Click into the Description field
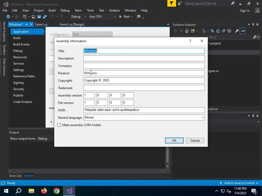 [144, 58]
